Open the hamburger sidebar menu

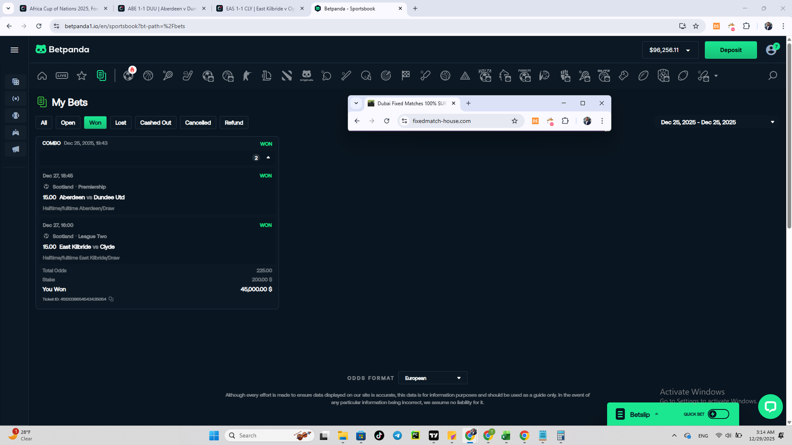click(x=14, y=50)
